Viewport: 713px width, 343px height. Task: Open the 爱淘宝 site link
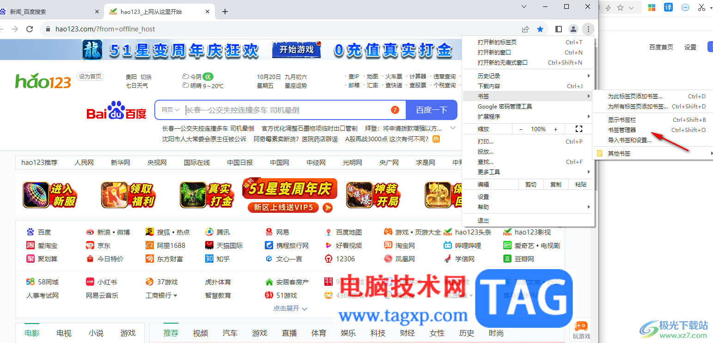pyautogui.click(x=42, y=246)
